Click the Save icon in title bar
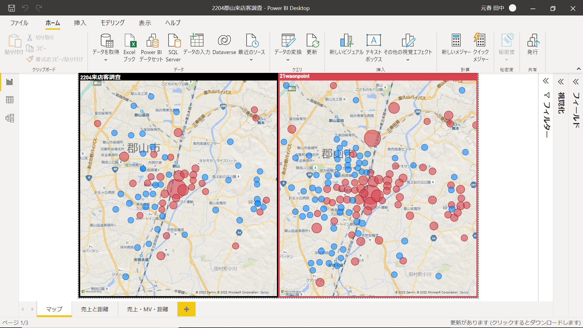Viewport: 583px width, 328px height. (12, 8)
